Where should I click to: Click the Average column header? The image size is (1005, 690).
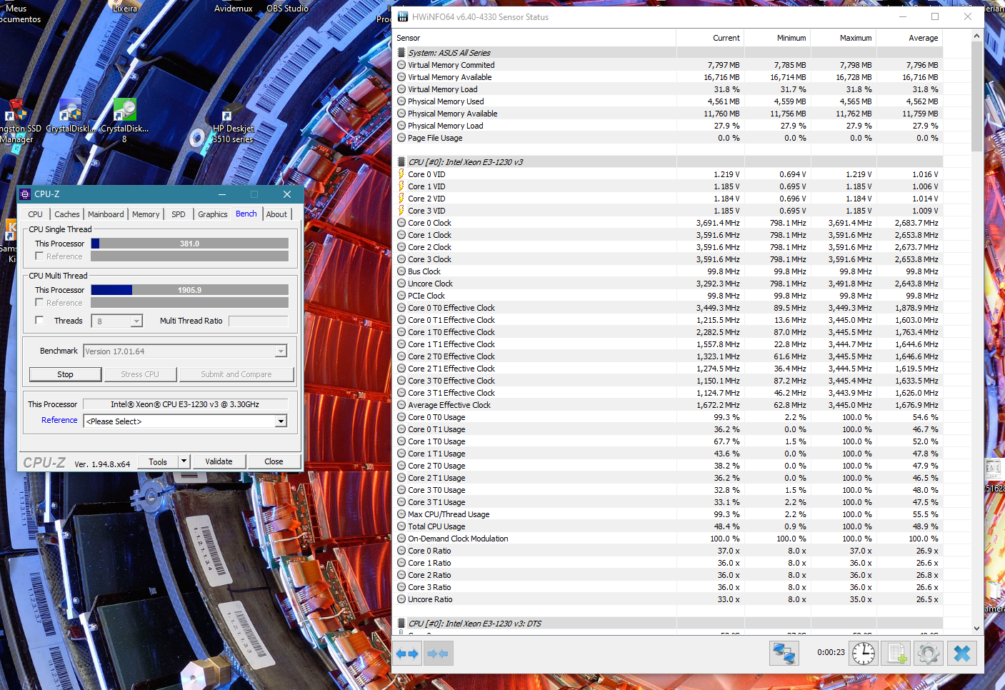click(909, 38)
